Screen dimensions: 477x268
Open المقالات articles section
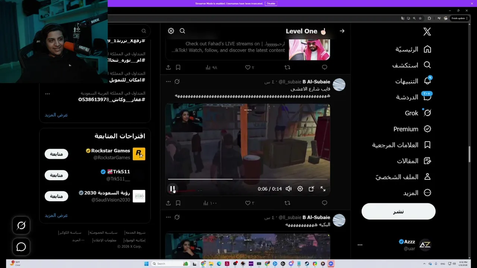[414, 161]
